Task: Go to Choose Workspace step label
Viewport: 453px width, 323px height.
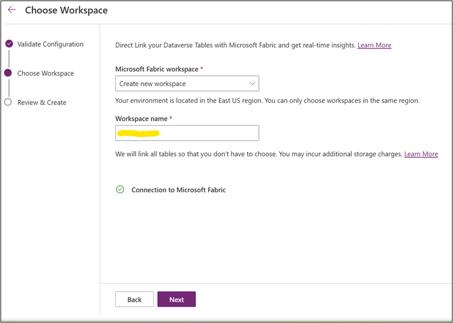Action: click(x=46, y=74)
